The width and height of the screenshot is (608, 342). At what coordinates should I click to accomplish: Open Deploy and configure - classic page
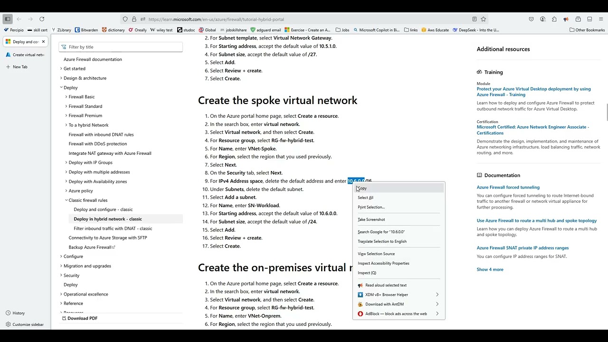click(x=103, y=209)
